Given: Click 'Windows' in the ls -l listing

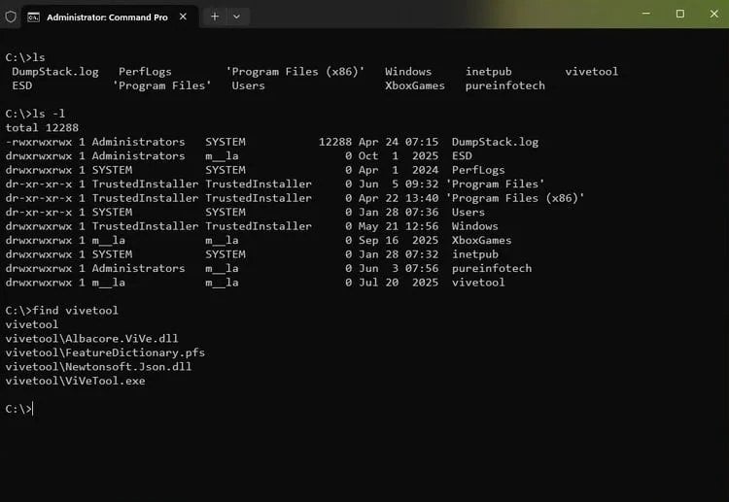Looking at the screenshot, I should 474,226.
